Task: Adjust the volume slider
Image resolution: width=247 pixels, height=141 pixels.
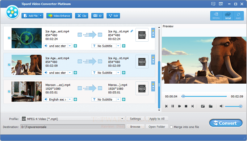Action: 233,106
